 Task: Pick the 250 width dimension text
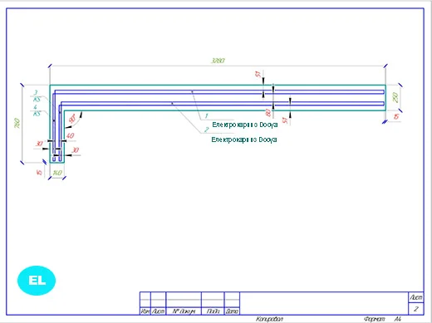click(x=395, y=97)
